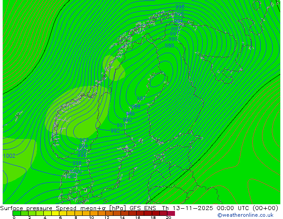The height and width of the screenshot is (219, 283).
Task: Click the 1000 isobar label
Action: pos(75,171)
